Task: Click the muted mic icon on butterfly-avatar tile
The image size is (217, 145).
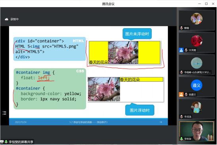Action: point(181,28)
